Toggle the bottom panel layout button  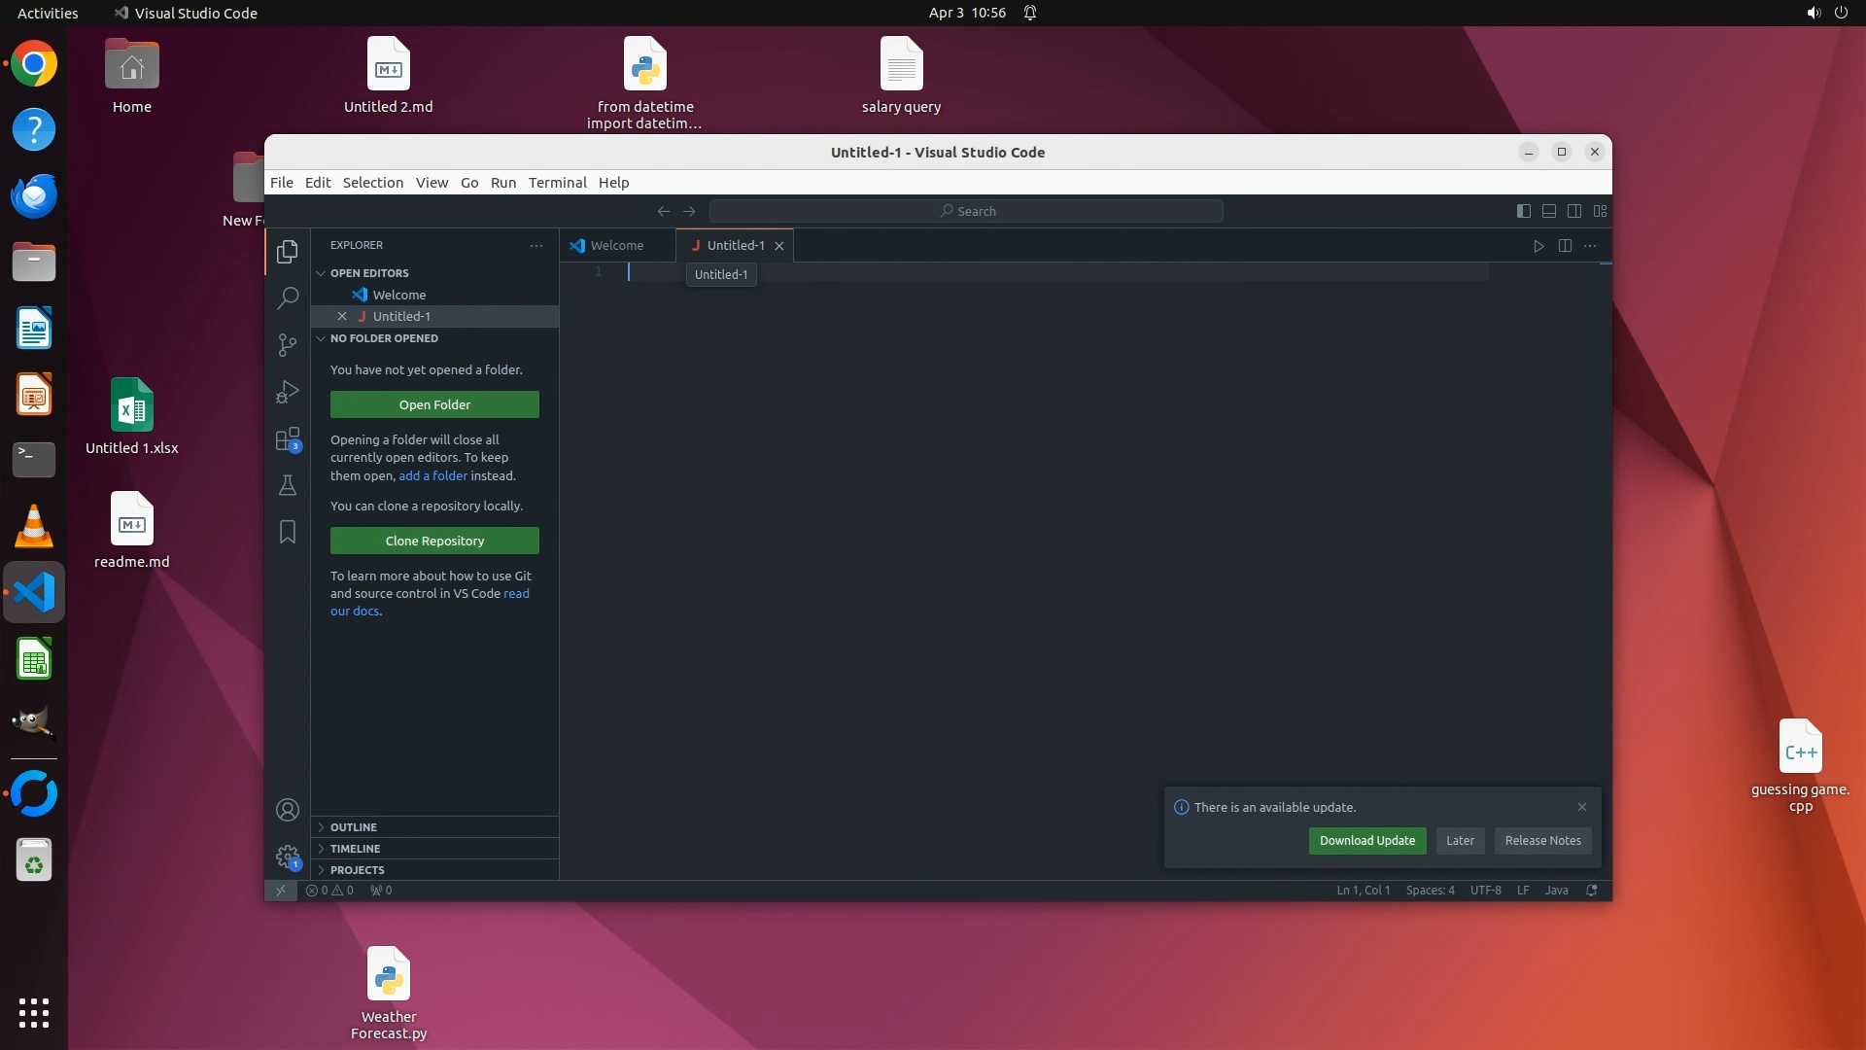[1549, 211]
